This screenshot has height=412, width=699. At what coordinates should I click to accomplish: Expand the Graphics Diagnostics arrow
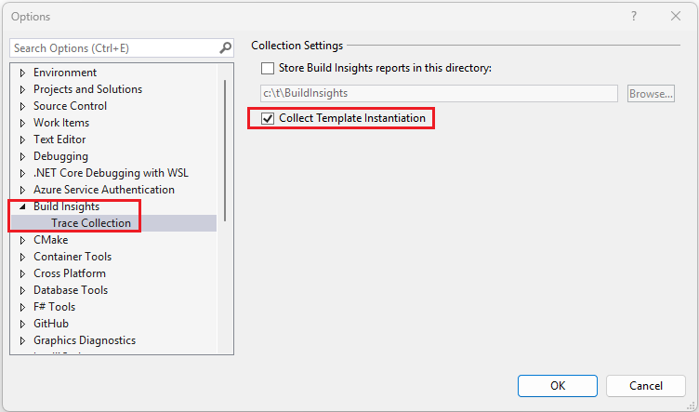[22, 340]
